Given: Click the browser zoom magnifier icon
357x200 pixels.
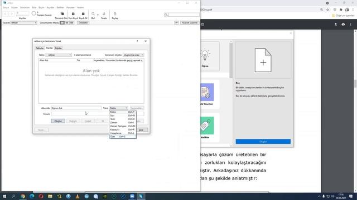Looking at the screenshot, I should tap(321, 9).
